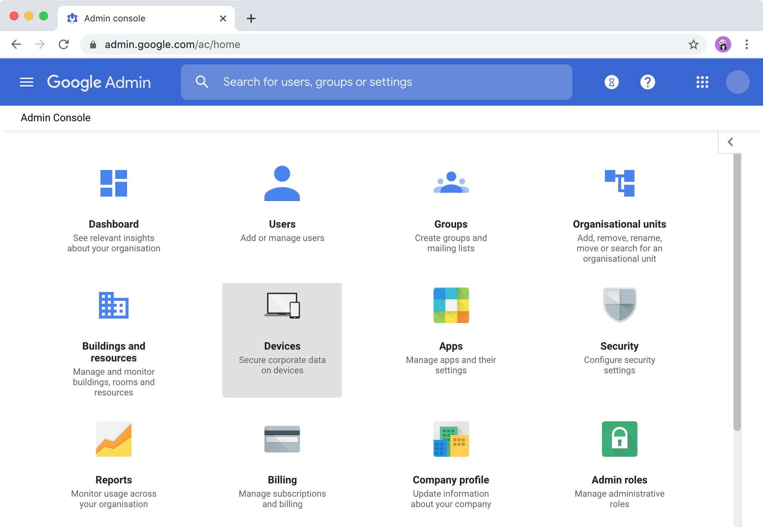Select the Organisational units icon
Image resolution: width=763 pixels, height=527 pixels.
click(619, 183)
